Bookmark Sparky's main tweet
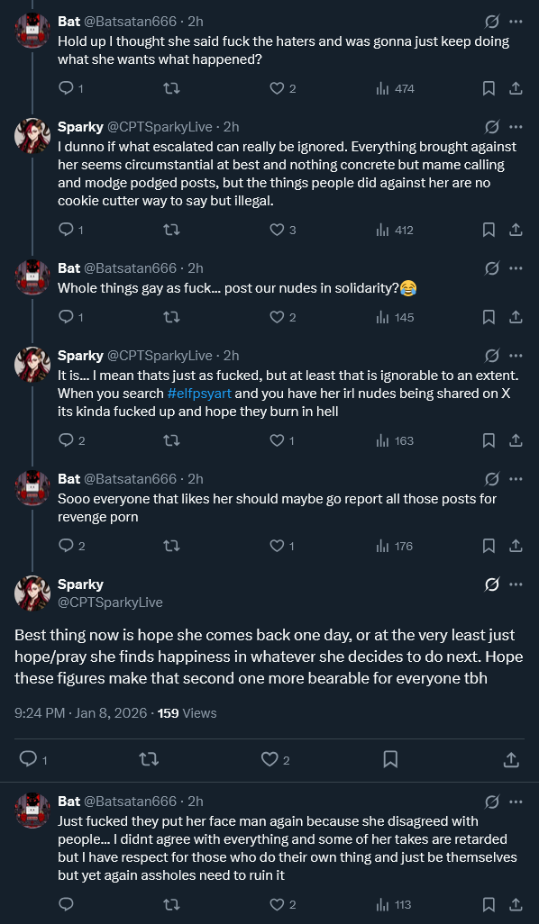Image resolution: width=539 pixels, height=924 pixels. (390, 759)
